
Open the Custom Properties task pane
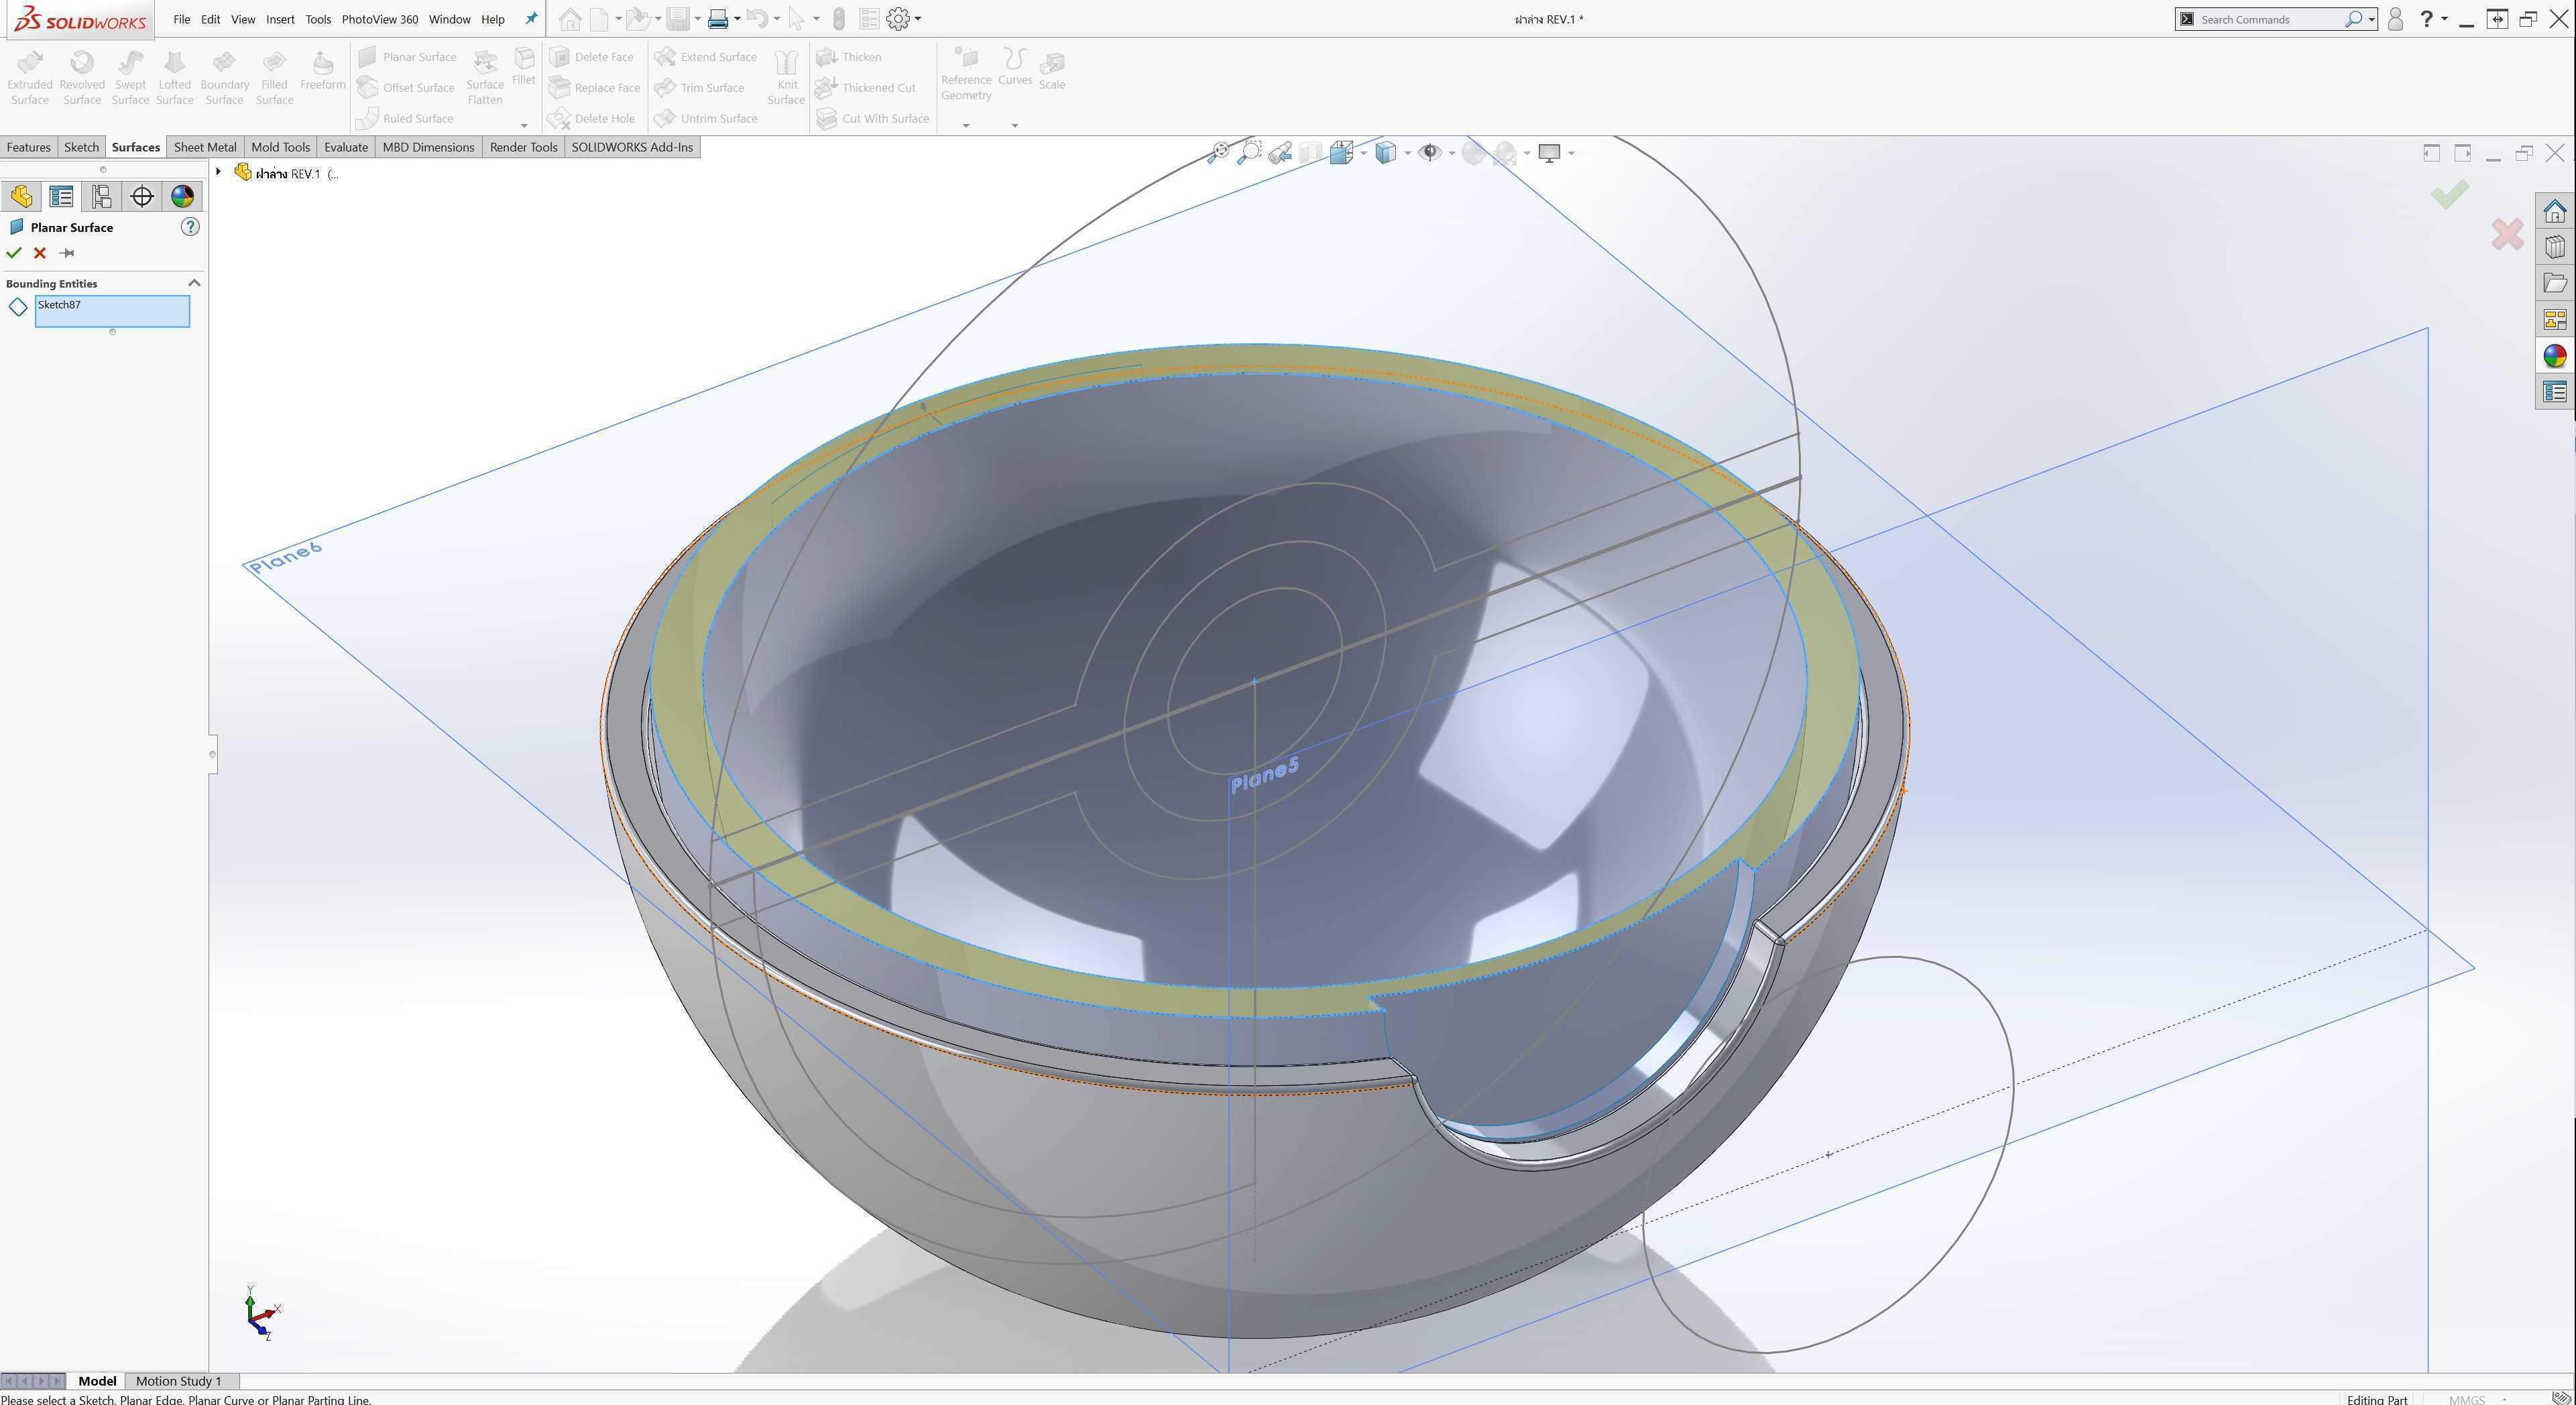(2555, 392)
